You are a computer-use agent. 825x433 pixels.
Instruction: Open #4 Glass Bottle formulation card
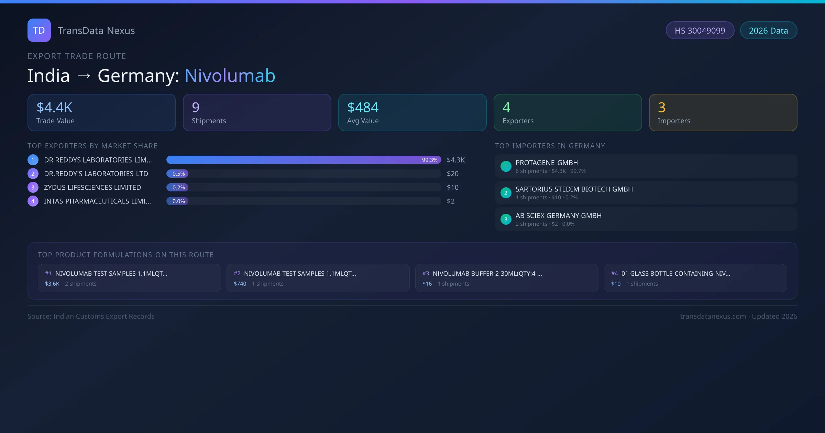695,278
